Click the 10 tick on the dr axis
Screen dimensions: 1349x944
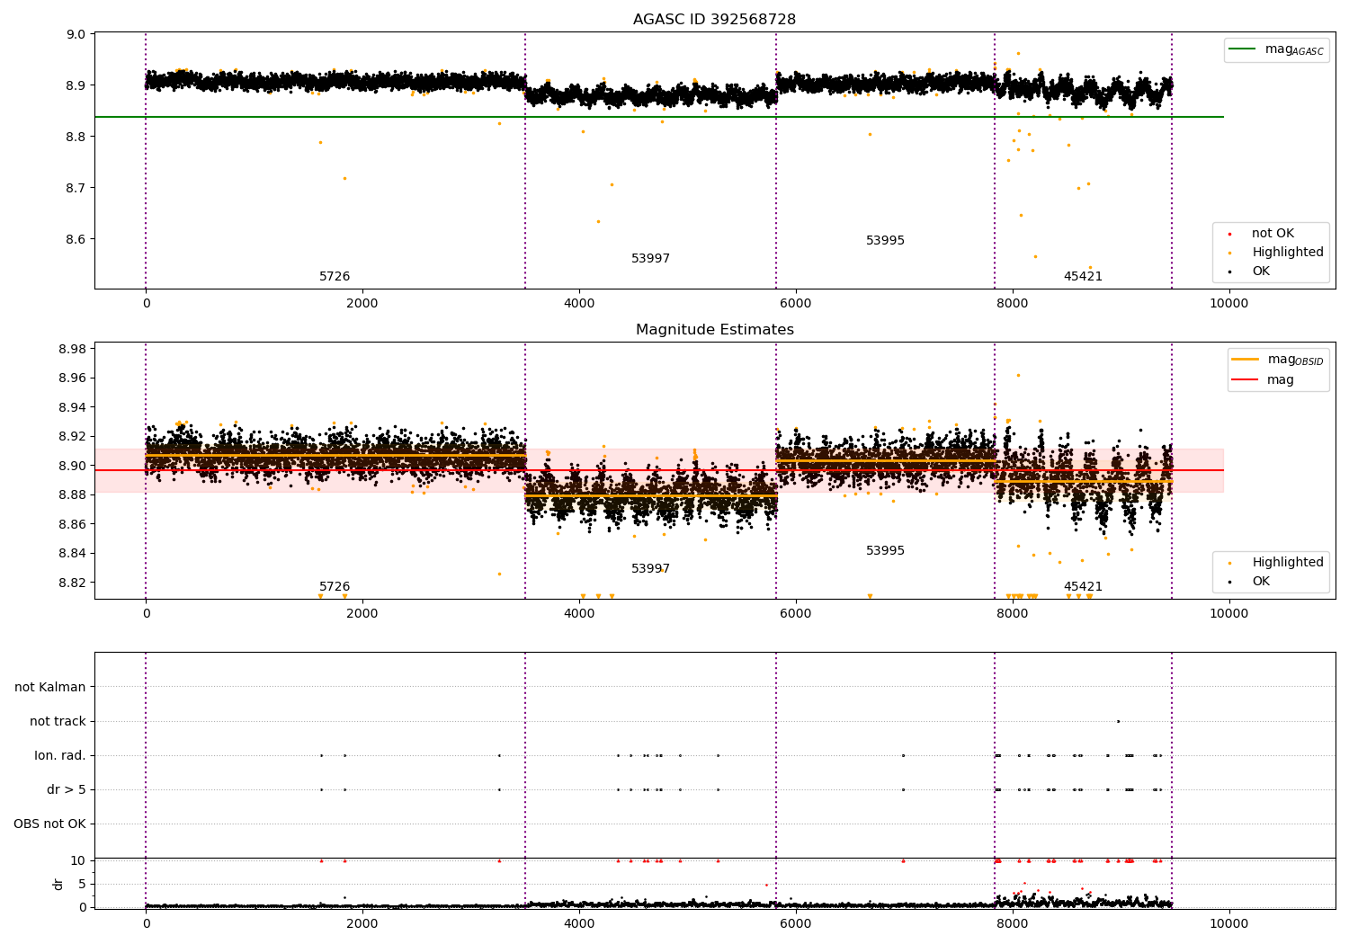[78, 861]
